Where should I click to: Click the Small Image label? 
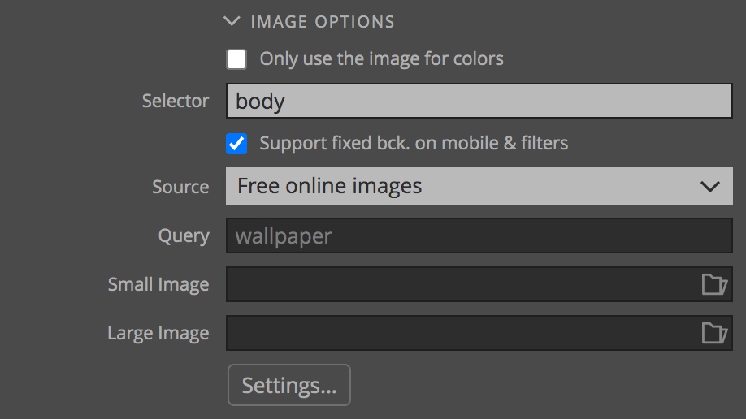click(158, 284)
